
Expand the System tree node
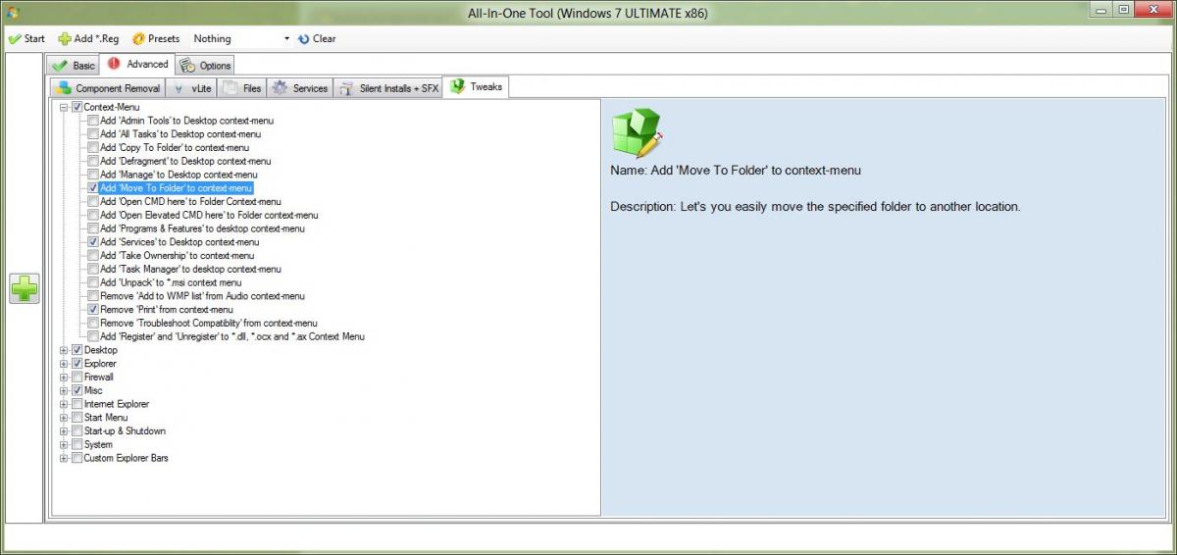tap(64, 444)
